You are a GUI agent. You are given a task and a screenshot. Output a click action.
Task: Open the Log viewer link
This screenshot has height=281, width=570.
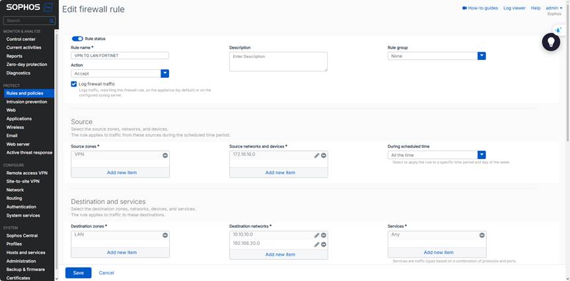click(515, 8)
